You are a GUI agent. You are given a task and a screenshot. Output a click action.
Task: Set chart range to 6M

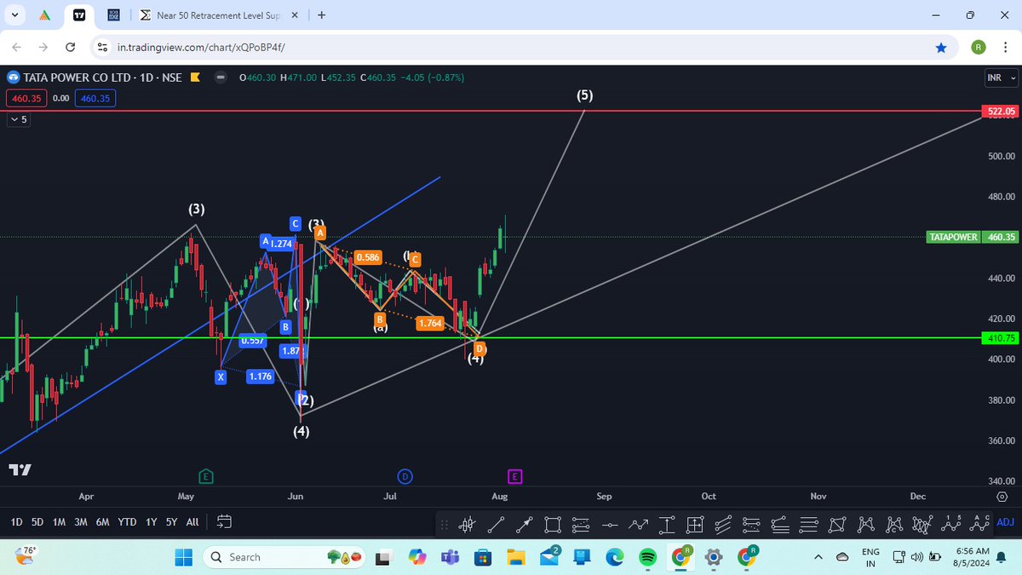pos(102,521)
